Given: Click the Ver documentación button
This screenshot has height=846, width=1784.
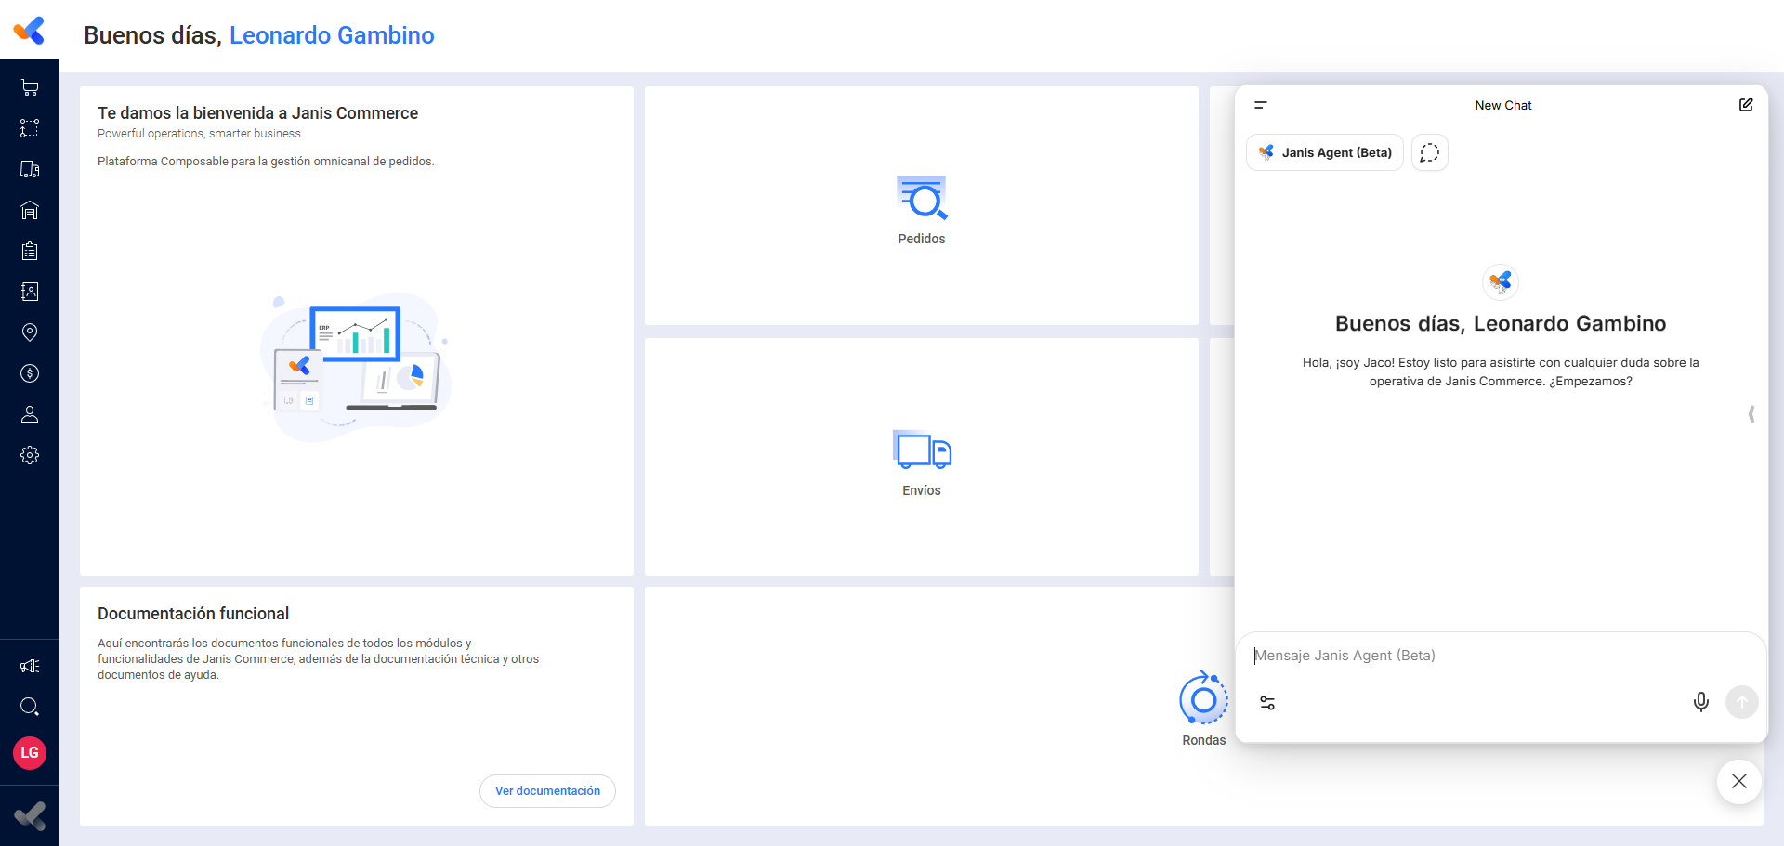Looking at the screenshot, I should click(547, 791).
